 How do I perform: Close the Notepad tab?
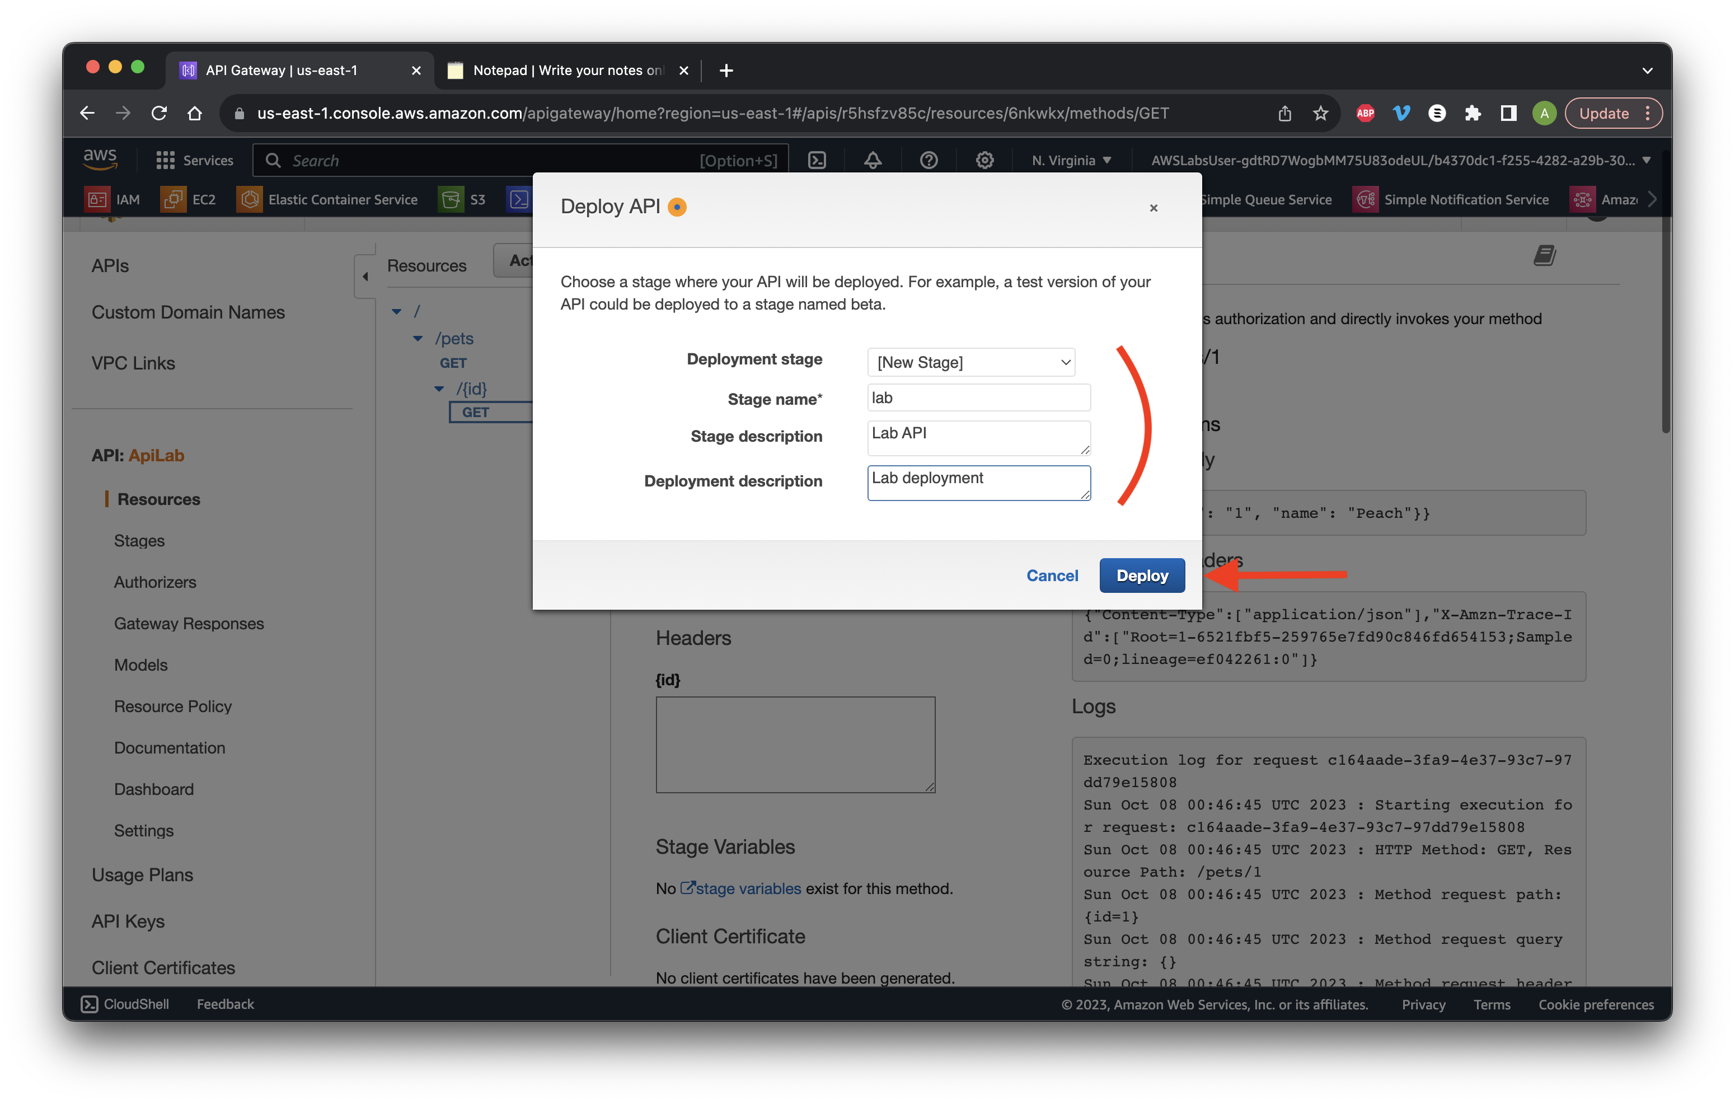684,70
